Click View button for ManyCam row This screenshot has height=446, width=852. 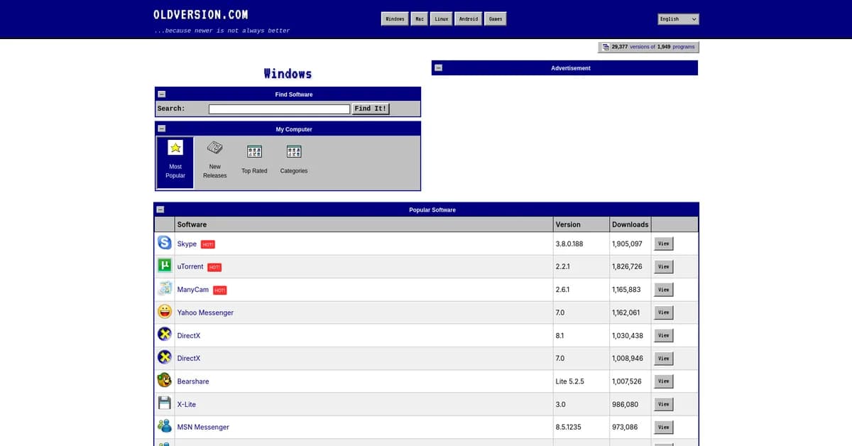pos(663,289)
